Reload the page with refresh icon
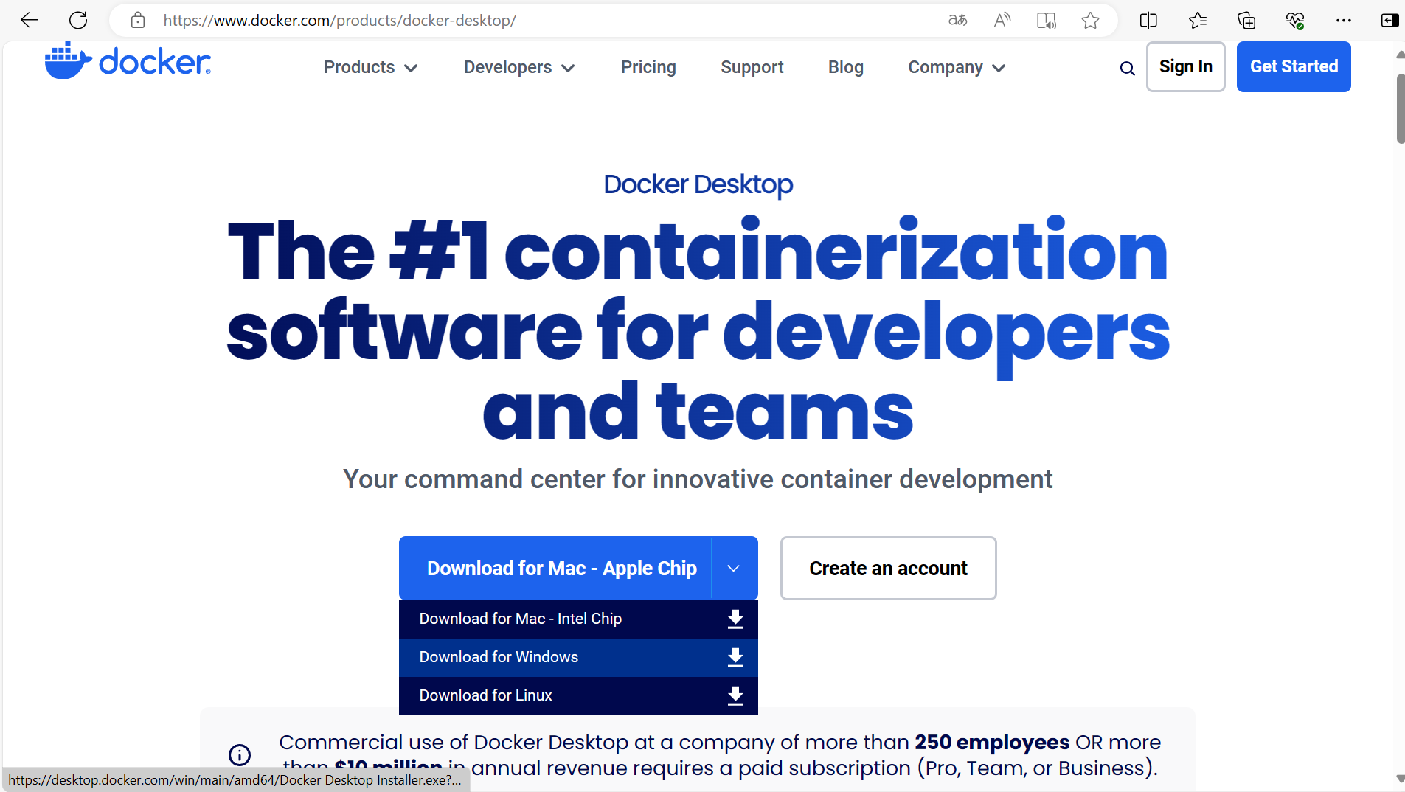Image resolution: width=1405 pixels, height=792 pixels. point(78,20)
